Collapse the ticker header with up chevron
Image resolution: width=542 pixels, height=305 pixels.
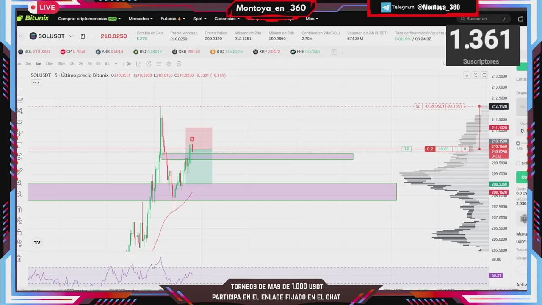coord(21,36)
